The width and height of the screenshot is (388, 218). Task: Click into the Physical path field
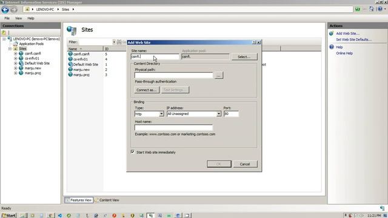[x=174, y=75]
